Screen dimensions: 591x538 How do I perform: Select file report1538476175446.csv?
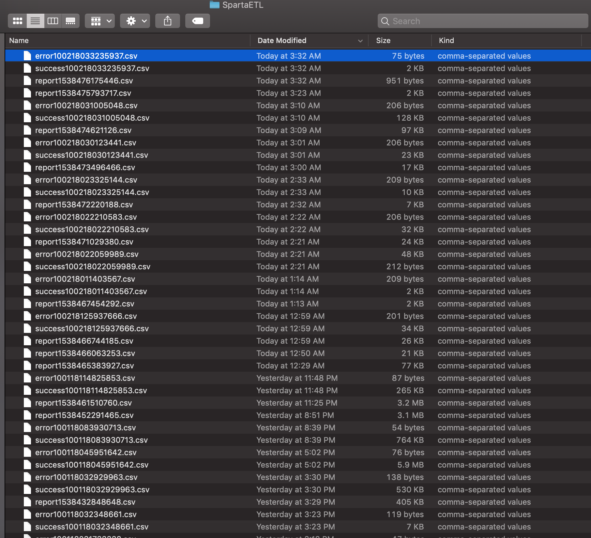click(x=298, y=81)
